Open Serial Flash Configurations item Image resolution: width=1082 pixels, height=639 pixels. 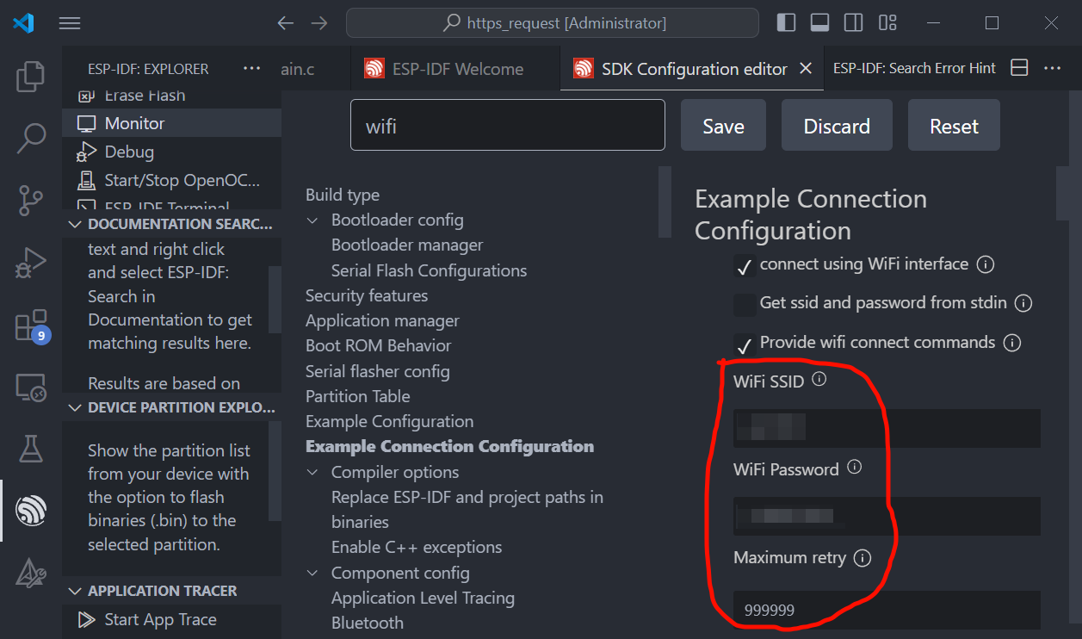tap(429, 270)
